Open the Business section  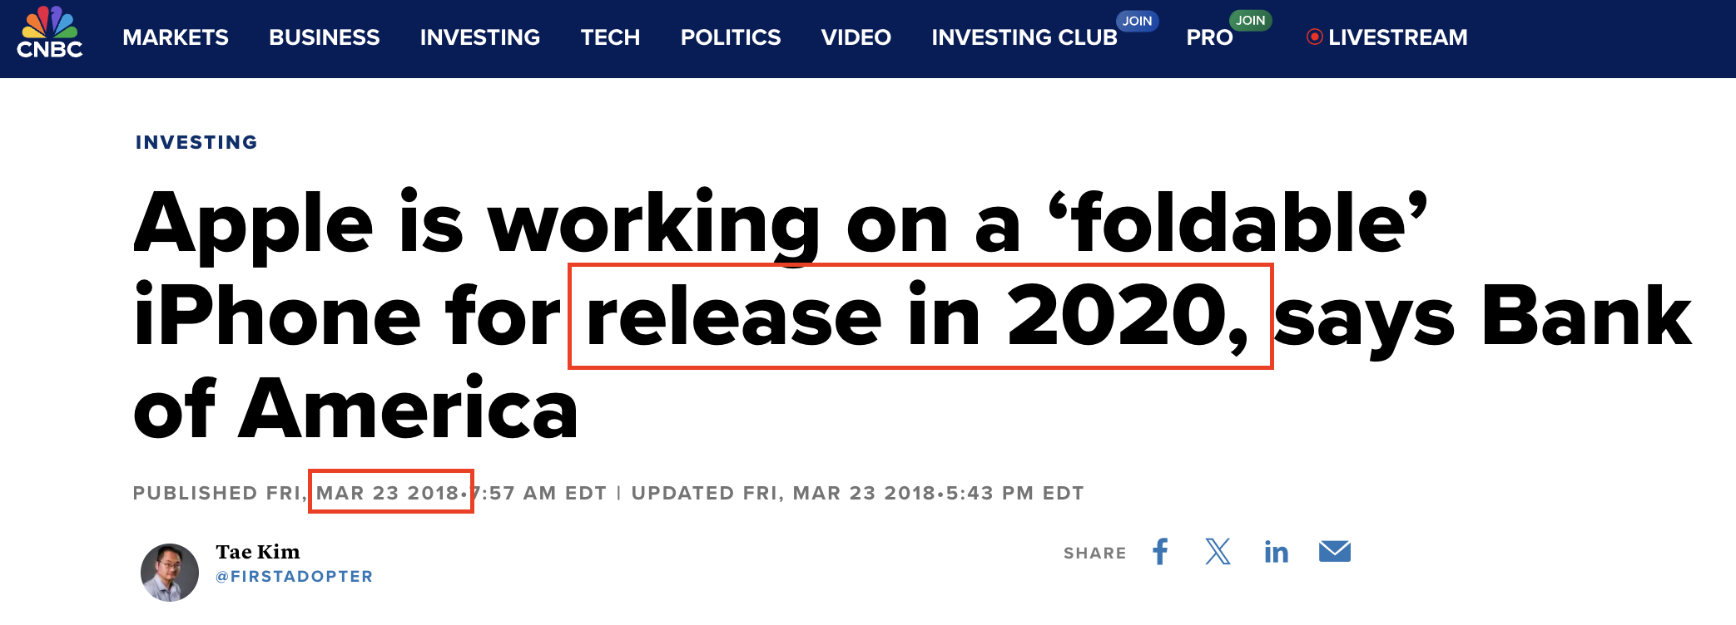click(324, 37)
